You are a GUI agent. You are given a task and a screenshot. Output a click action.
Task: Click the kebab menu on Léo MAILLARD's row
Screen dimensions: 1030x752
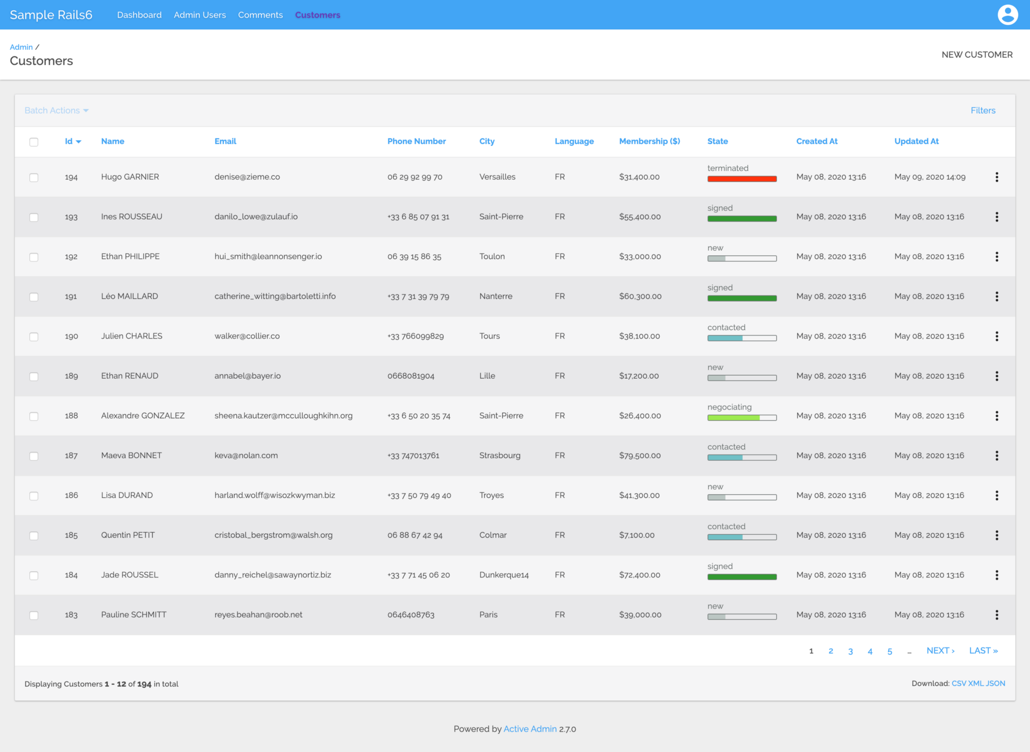997,296
